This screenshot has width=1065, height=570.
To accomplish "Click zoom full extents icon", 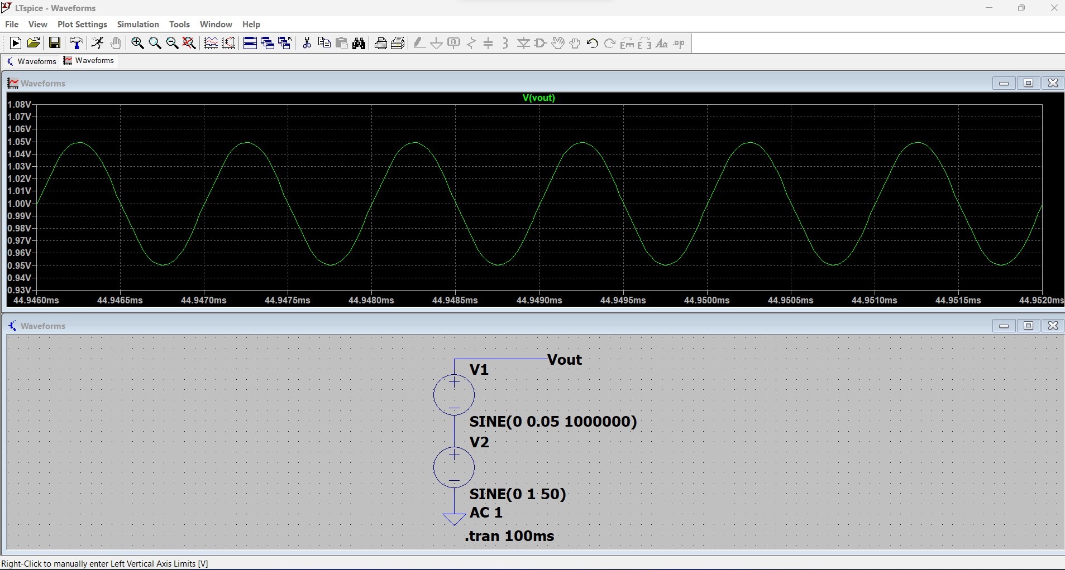I will 189,44.
